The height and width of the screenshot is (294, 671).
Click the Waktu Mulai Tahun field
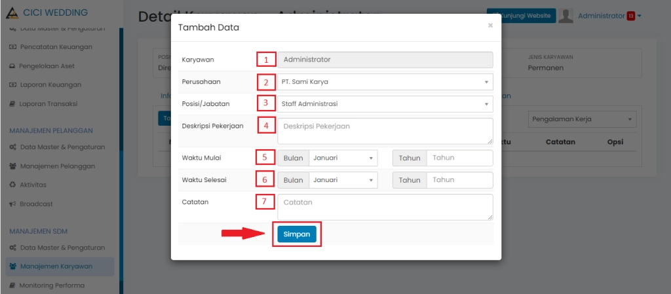459,158
